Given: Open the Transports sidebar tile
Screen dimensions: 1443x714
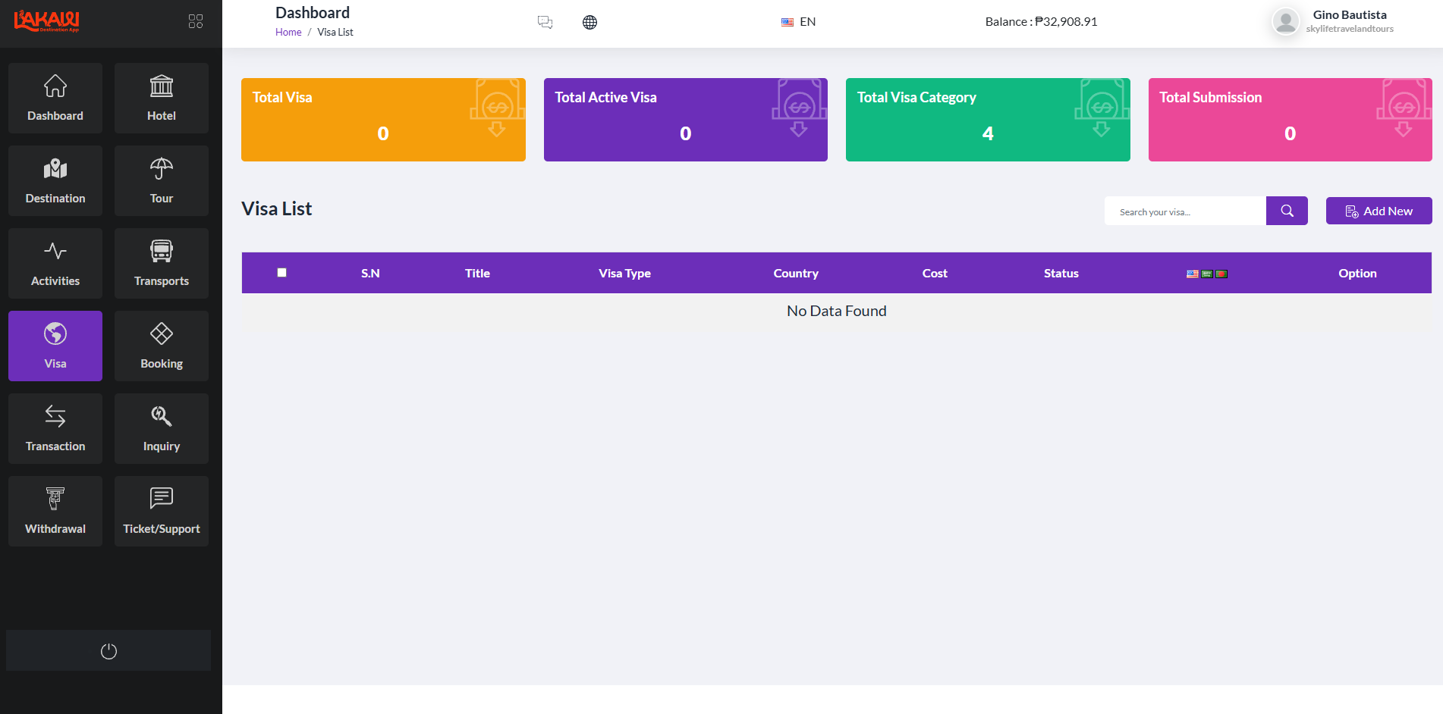Looking at the screenshot, I should click(162, 264).
